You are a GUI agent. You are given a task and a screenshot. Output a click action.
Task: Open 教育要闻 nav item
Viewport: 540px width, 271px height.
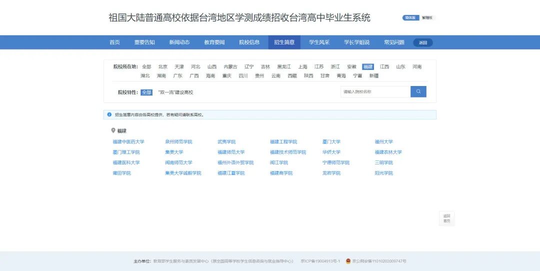[x=214, y=42]
